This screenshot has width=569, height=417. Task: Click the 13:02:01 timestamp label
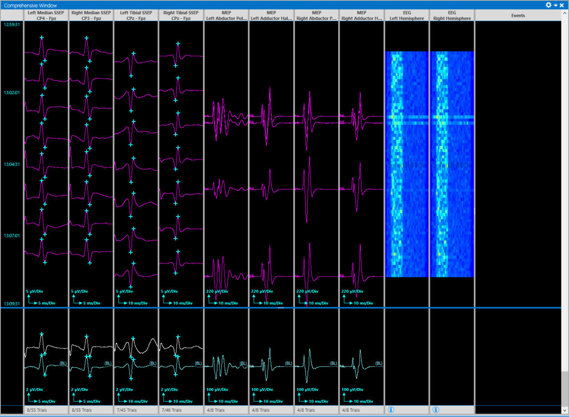click(x=12, y=92)
